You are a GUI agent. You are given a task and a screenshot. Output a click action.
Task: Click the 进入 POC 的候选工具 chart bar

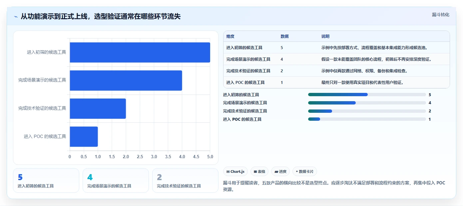point(84,136)
